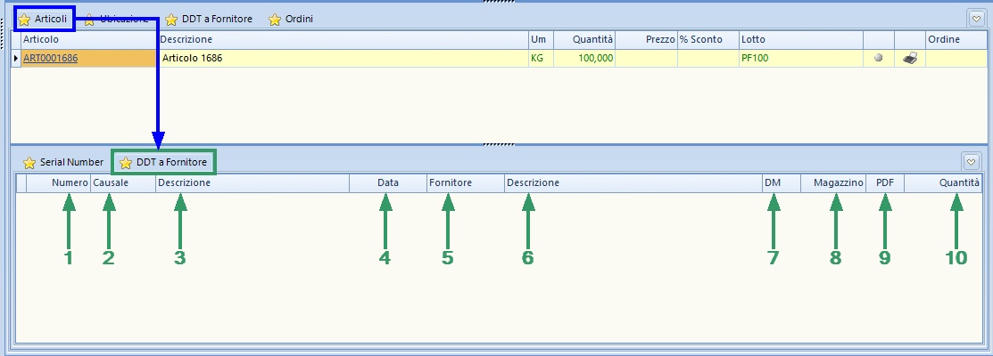Click the row indicator arrow beside ART0001686
This screenshot has height=356, width=993.
pyautogui.click(x=15, y=59)
